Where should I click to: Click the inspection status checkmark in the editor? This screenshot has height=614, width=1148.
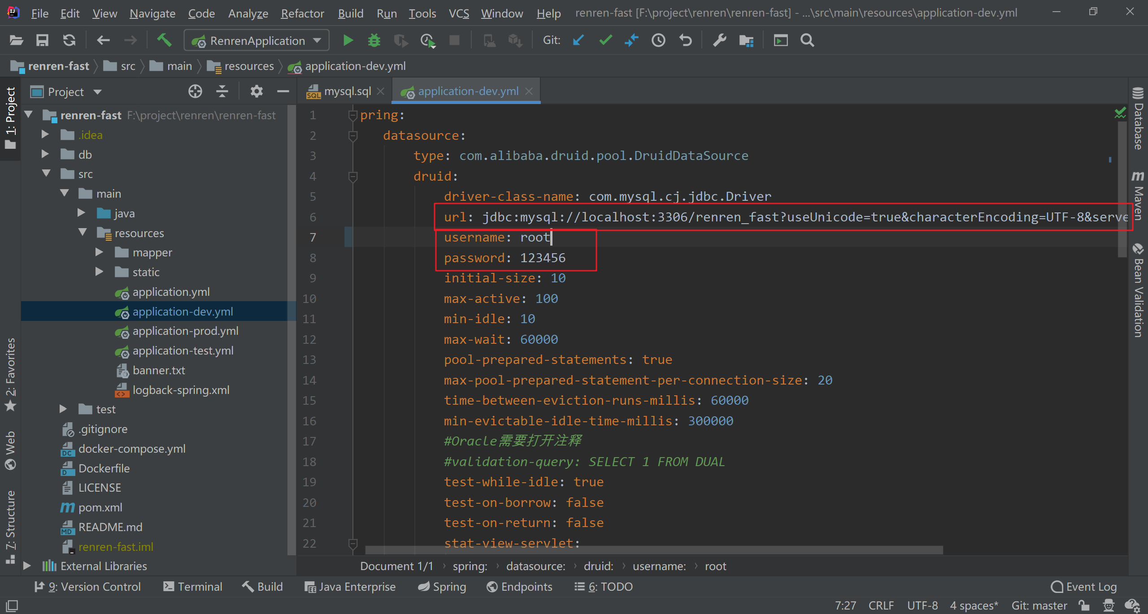point(1120,113)
